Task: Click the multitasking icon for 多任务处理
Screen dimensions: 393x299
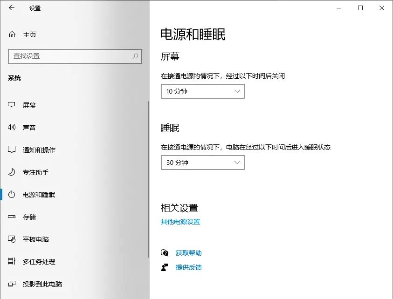Action: click(12, 261)
